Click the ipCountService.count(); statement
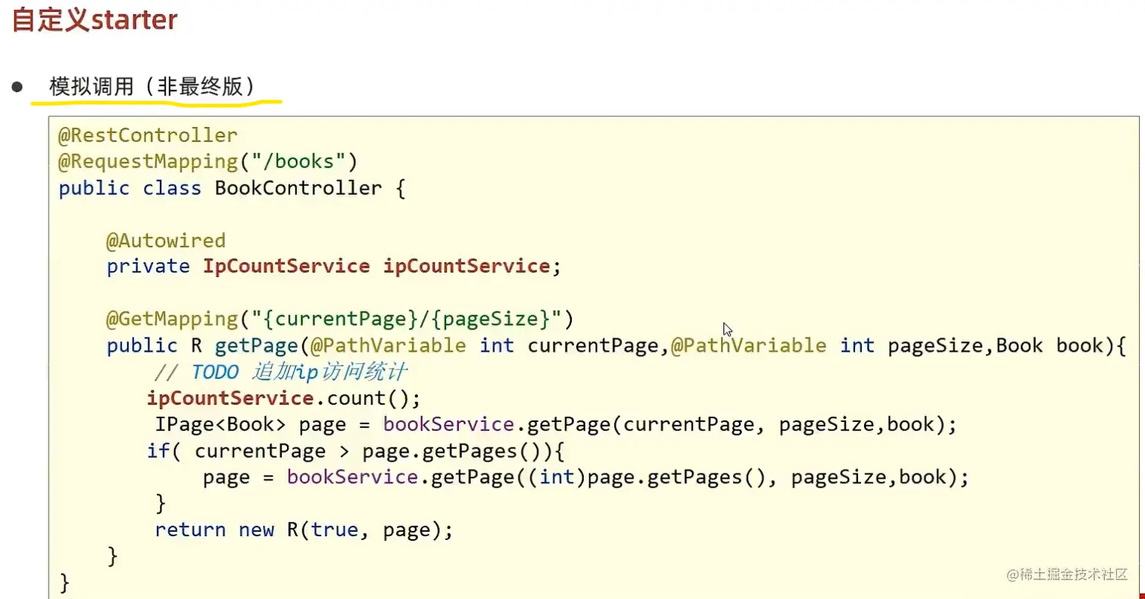 [283, 398]
